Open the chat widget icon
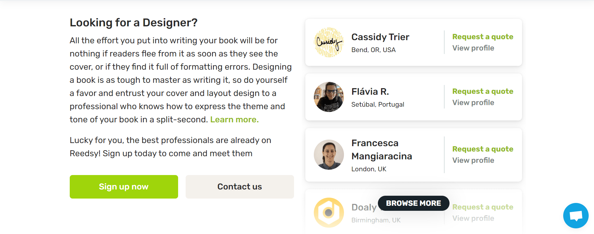This screenshot has width=594, height=234. (576, 215)
